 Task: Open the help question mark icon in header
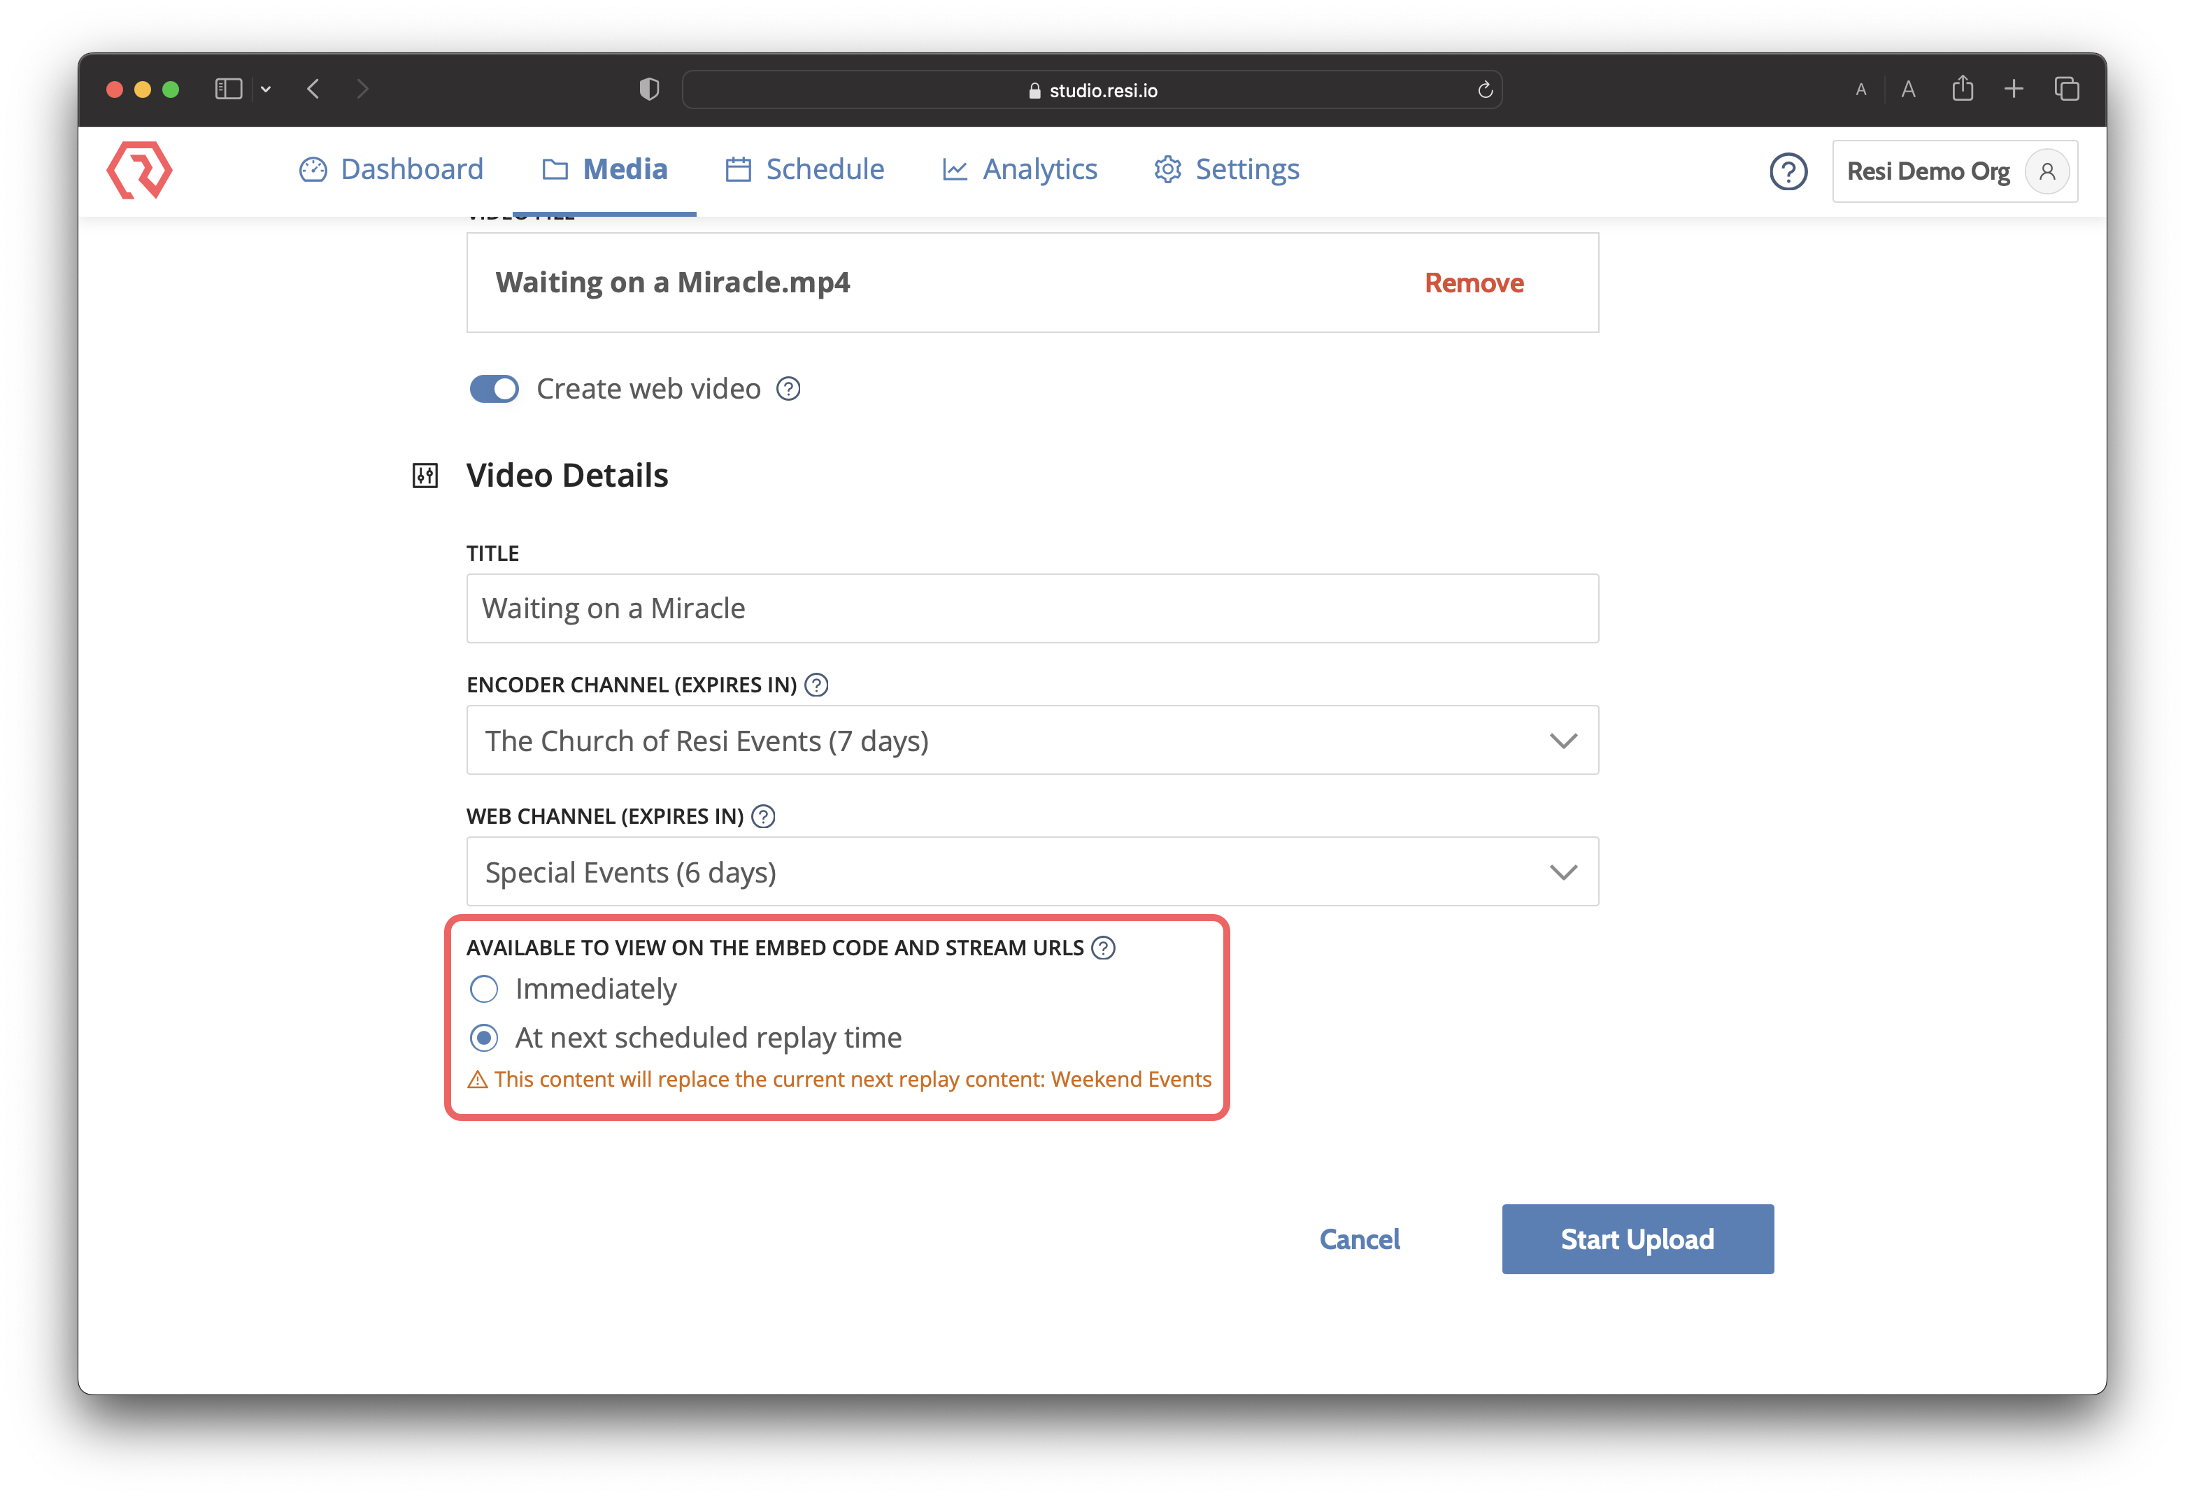click(x=1787, y=171)
